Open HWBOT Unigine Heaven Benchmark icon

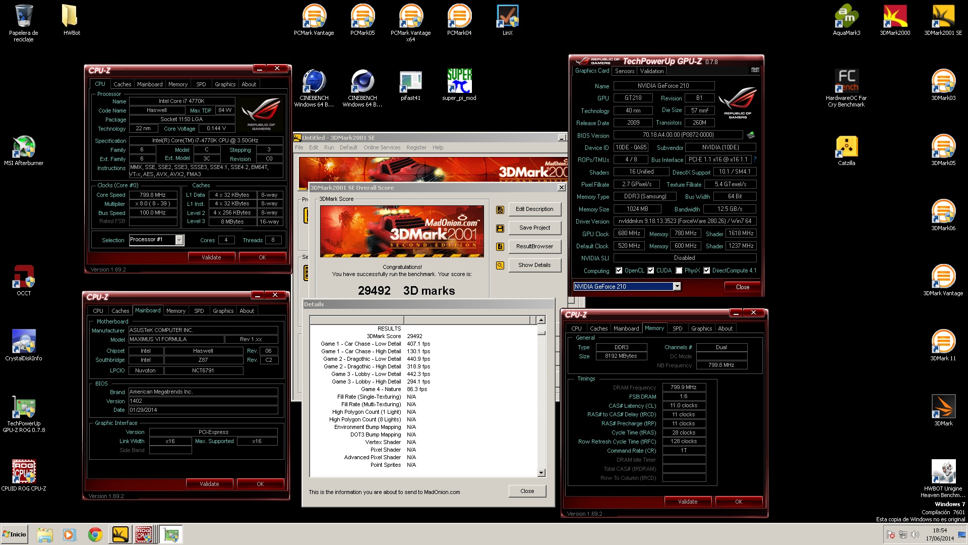tap(943, 479)
